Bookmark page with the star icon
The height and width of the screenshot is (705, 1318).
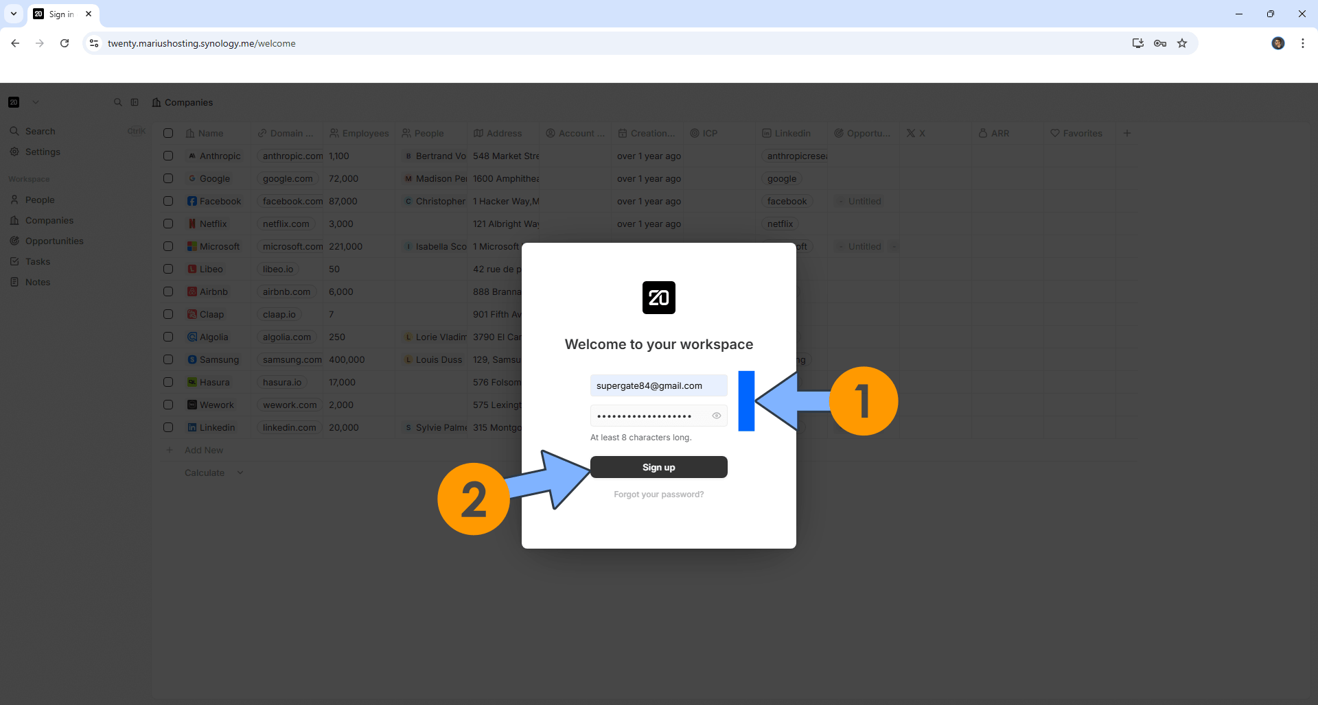1182,43
